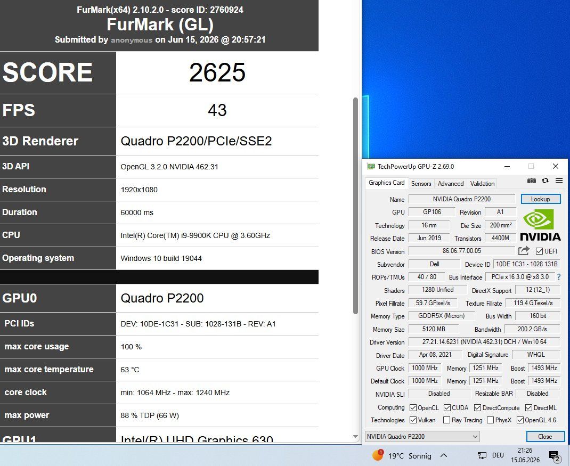Click the Intel Core i9-9900K CPU text
The width and height of the screenshot is (570, 466).
(195, 235)
